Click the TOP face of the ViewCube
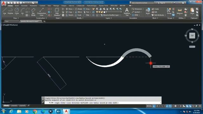This screenshot has width=203, height=114. coord(192,36)
